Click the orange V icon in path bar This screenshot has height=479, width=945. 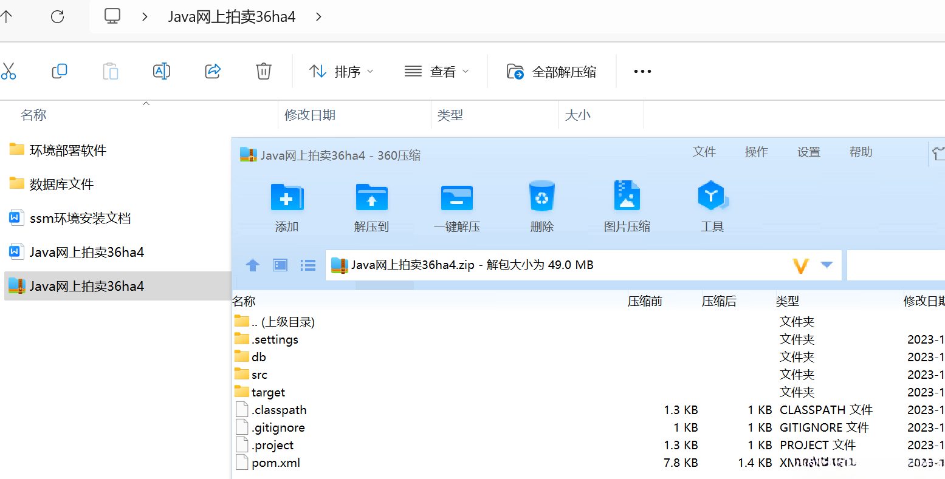click(x=801, y=265)
